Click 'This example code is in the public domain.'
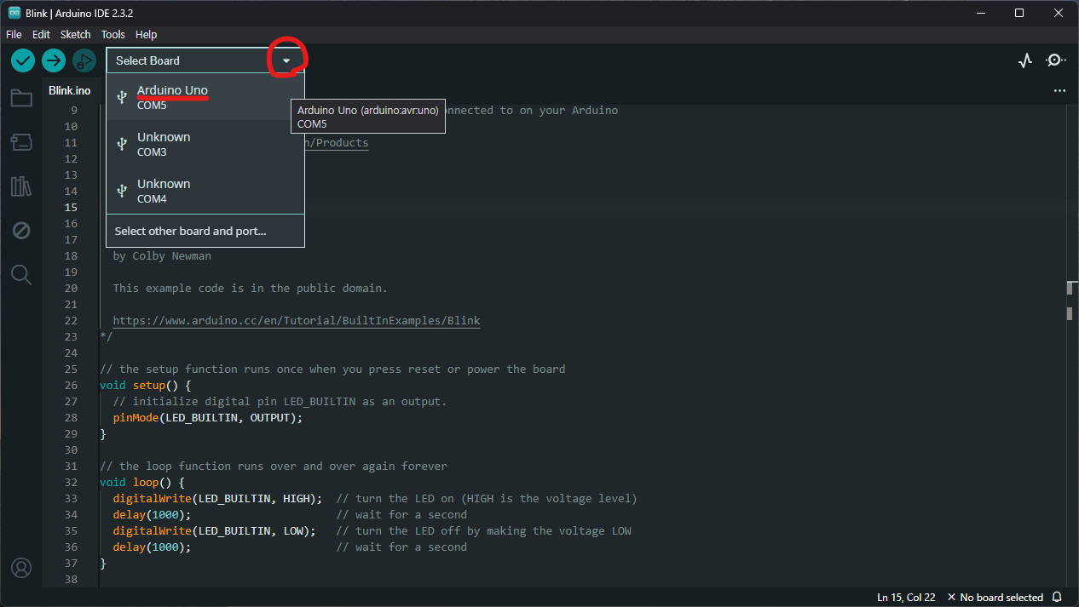Viewport: 1079px width, 607px height. (251, 288)
